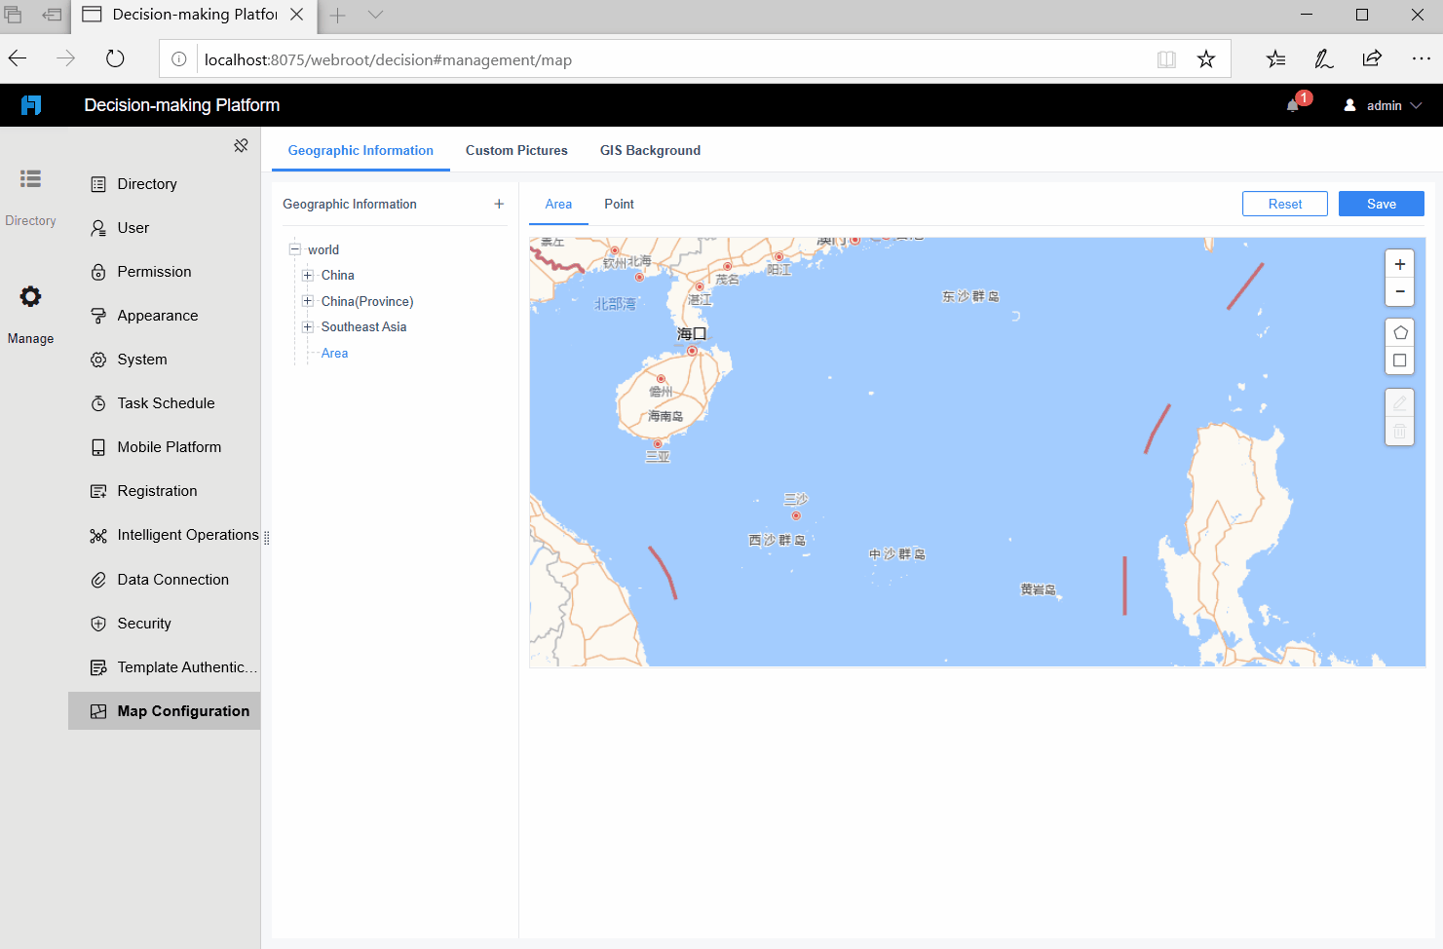1443x949 pixels.
Task: Select the Manage panel in the left rail
Action: (x=30, y=312)
